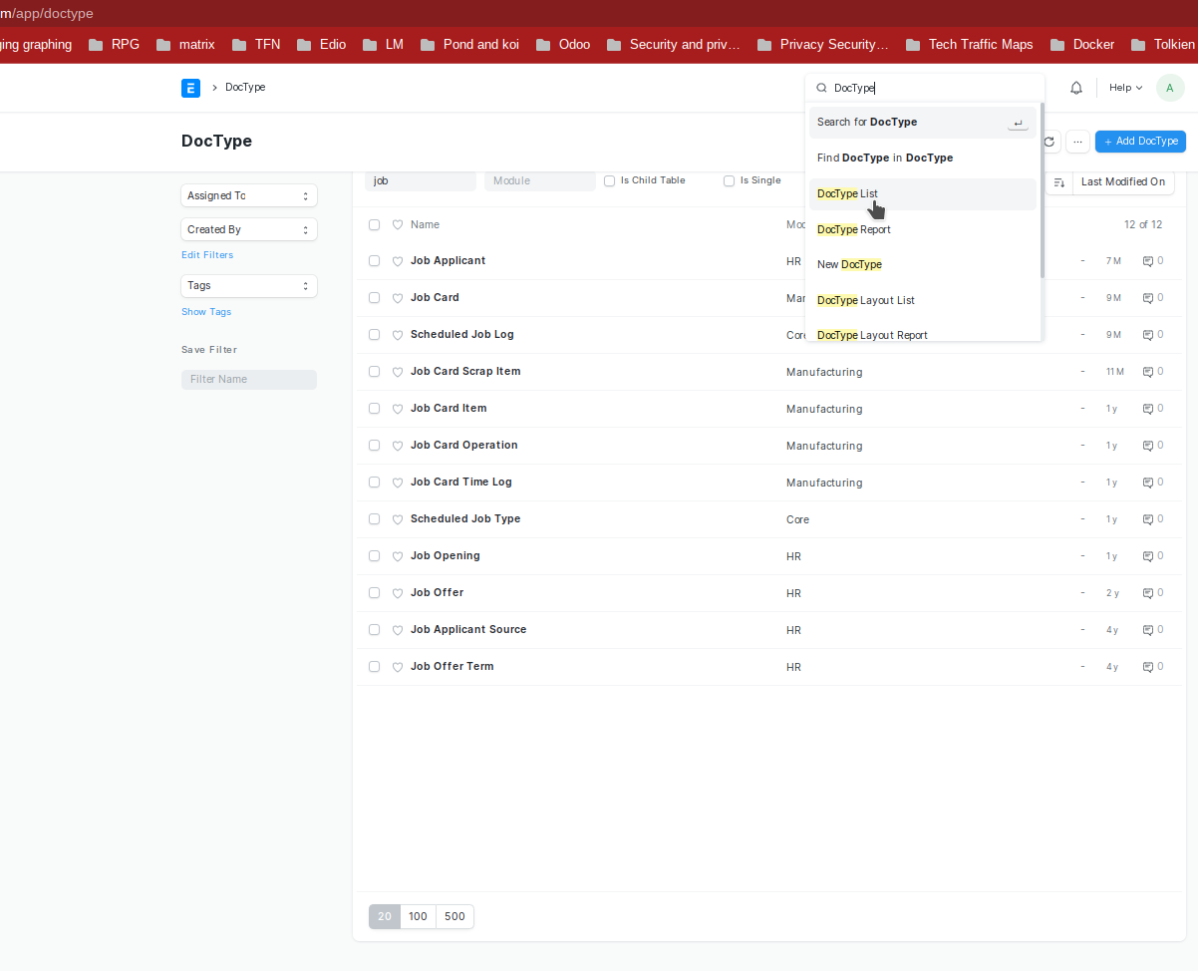This screenshot has width=1198, height=971.
Task: Click the Filter Name input field
Action: 249,380
